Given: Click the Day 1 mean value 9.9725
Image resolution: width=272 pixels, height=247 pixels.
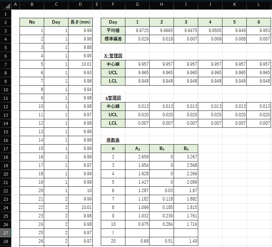Looking at the screenshot, I should (137, 31).
